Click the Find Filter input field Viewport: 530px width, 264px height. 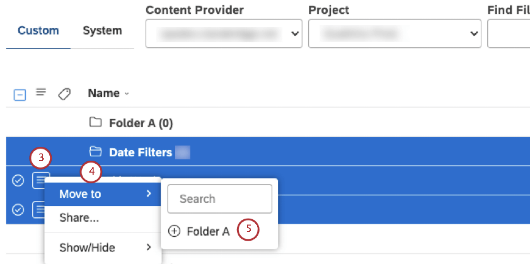point(511,33)
